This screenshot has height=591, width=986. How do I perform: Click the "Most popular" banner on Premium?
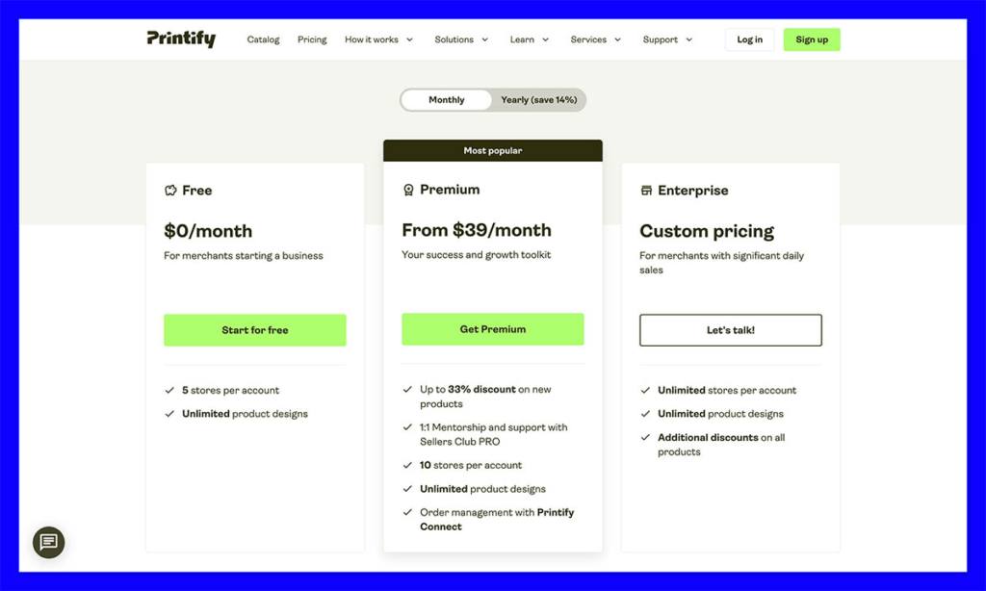point(492,150)
